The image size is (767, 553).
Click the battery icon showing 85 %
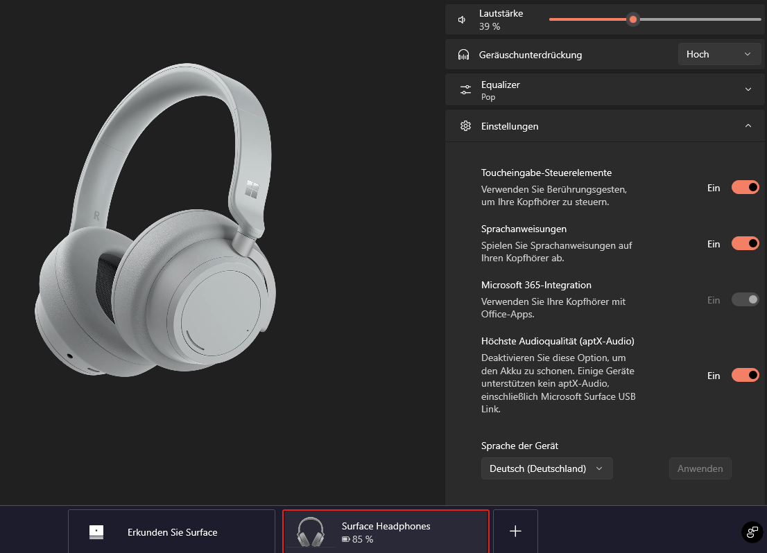pos(346,539)
